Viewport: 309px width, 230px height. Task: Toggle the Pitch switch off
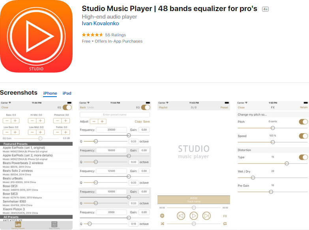tap(303, 122)
